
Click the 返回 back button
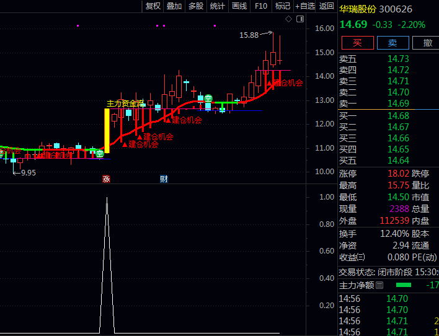(x=326, y=6)
